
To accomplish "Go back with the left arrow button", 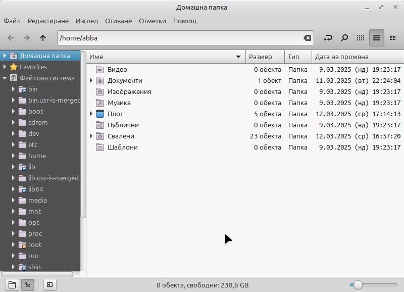I will click(x=11, y=38).
